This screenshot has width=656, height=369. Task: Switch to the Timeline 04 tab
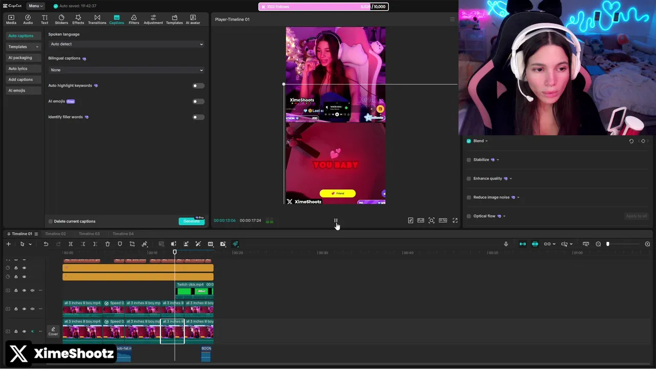tap(123, 234)
